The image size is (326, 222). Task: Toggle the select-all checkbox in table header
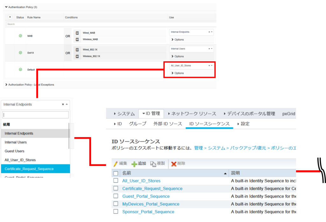click(x=116, y=173)
